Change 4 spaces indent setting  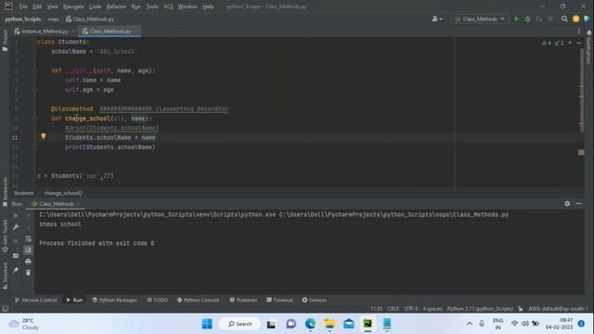(433, 309)
